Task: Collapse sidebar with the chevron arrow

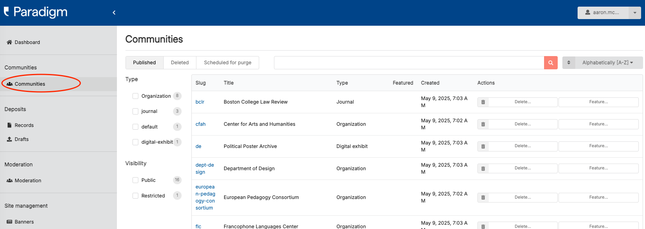Action: coord(114,12)
